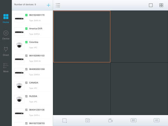Screen dimensions: 168x126
Task: Go to the Home tab
Action: pos(6,19)
